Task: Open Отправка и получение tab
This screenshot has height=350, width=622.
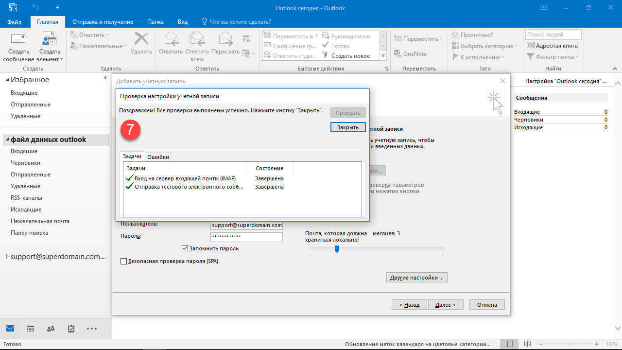Action: (x=103, y=22)
